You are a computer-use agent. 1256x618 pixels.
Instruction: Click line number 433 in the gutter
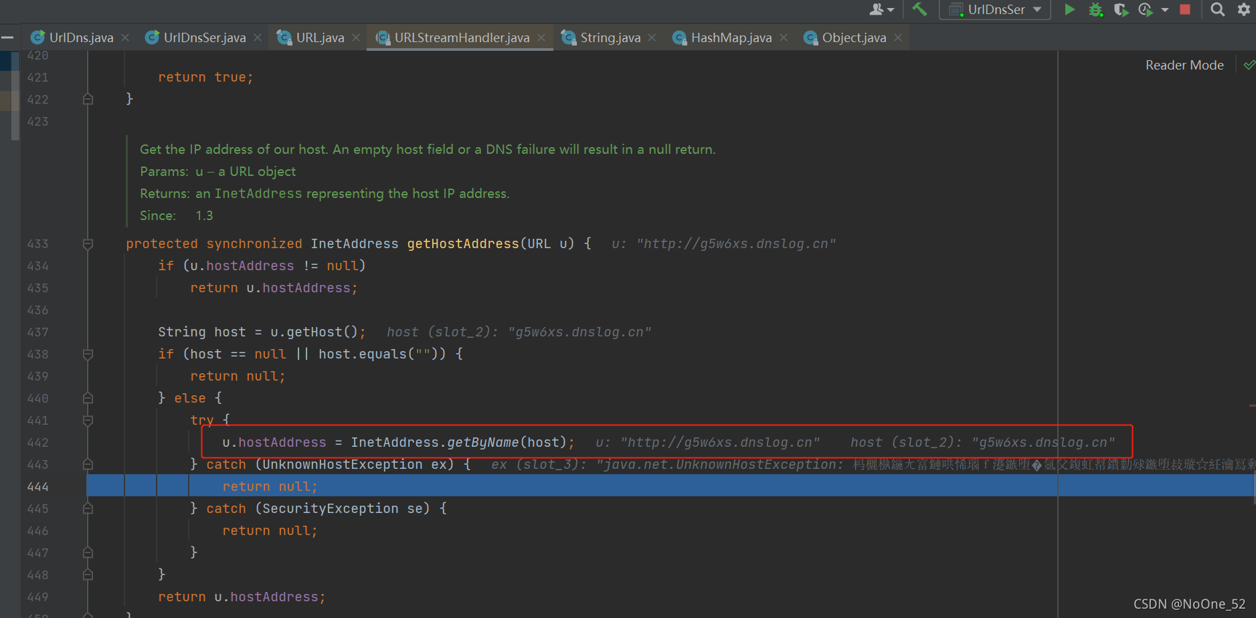pyautogui.click(x=38, y=244)
